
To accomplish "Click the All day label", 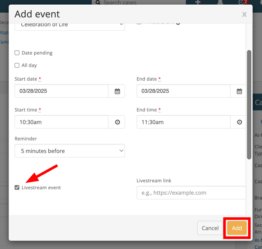I will point(29,65).
